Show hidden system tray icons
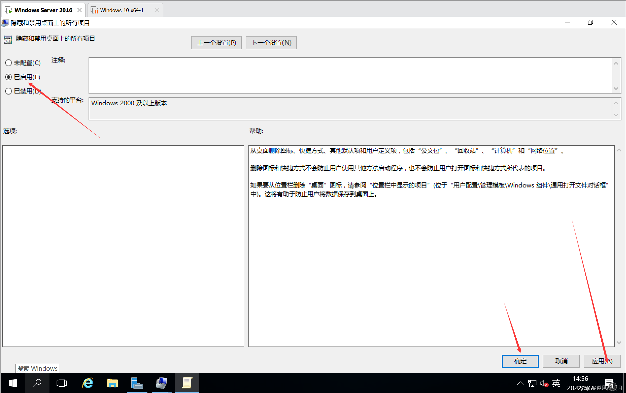This screenshot has width=626, height=393. point(520,383)
